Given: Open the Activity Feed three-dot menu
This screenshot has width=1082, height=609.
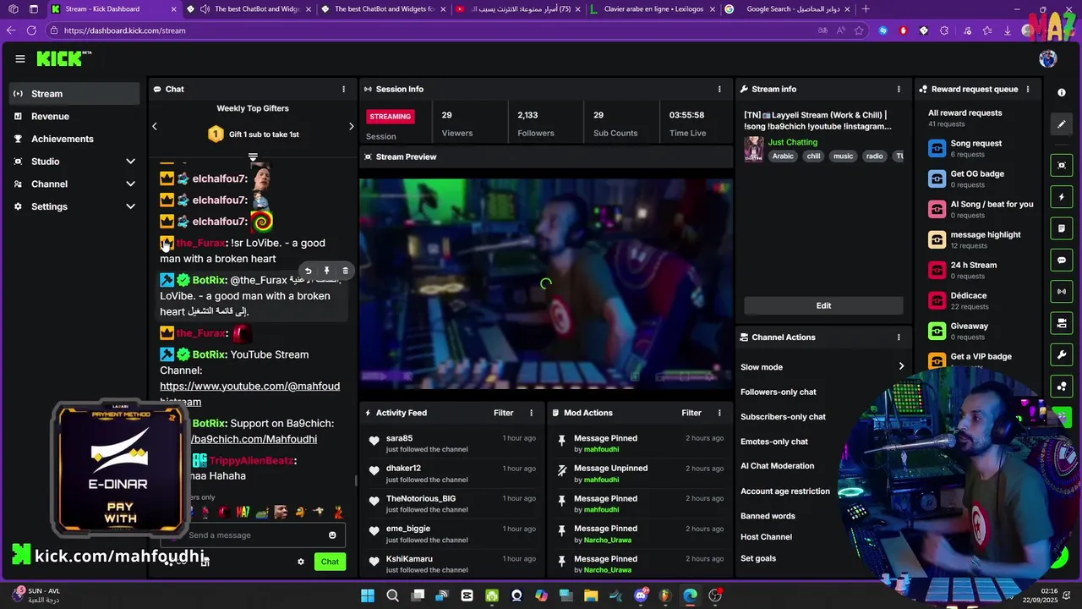Looking at the screenshot, I should pos(532,413).
